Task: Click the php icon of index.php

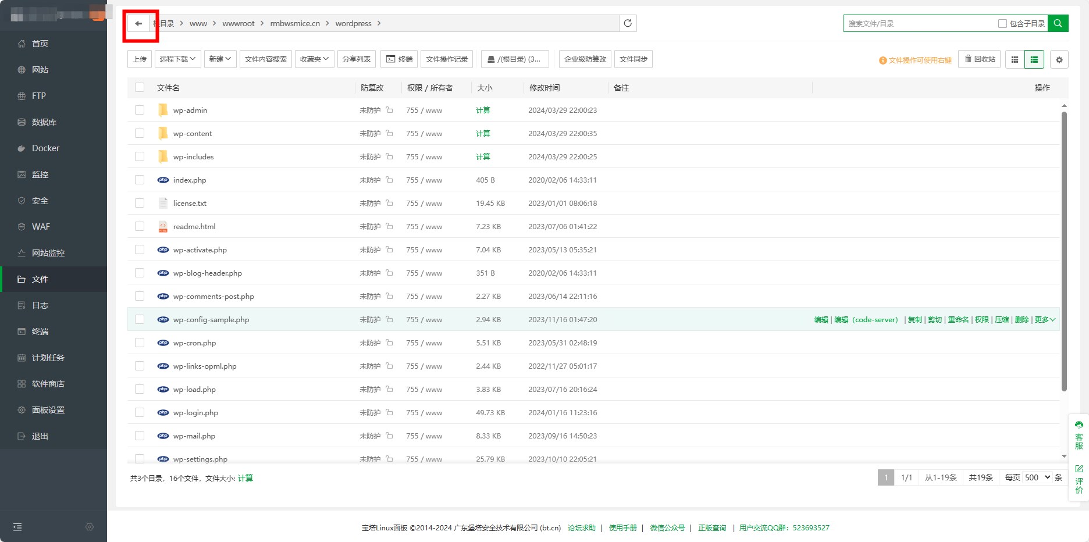Action: (x=163, y=180)
